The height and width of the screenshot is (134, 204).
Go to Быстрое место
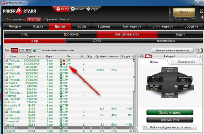[x=16, y=19]
